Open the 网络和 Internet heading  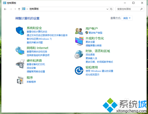pyautogui.click(x=38, y=48)
